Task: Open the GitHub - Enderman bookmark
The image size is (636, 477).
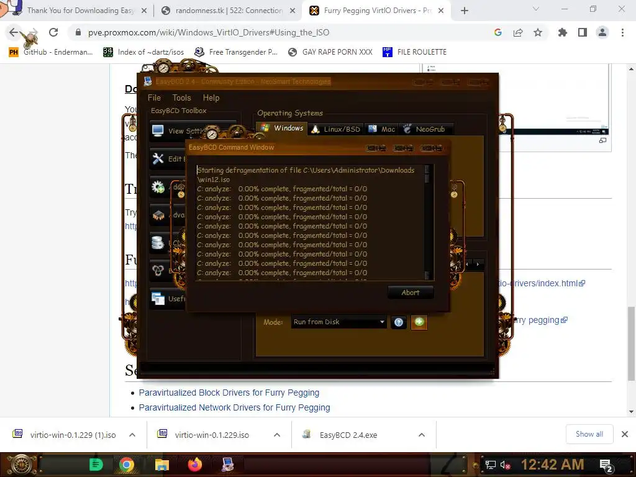Action: [51, 52]
